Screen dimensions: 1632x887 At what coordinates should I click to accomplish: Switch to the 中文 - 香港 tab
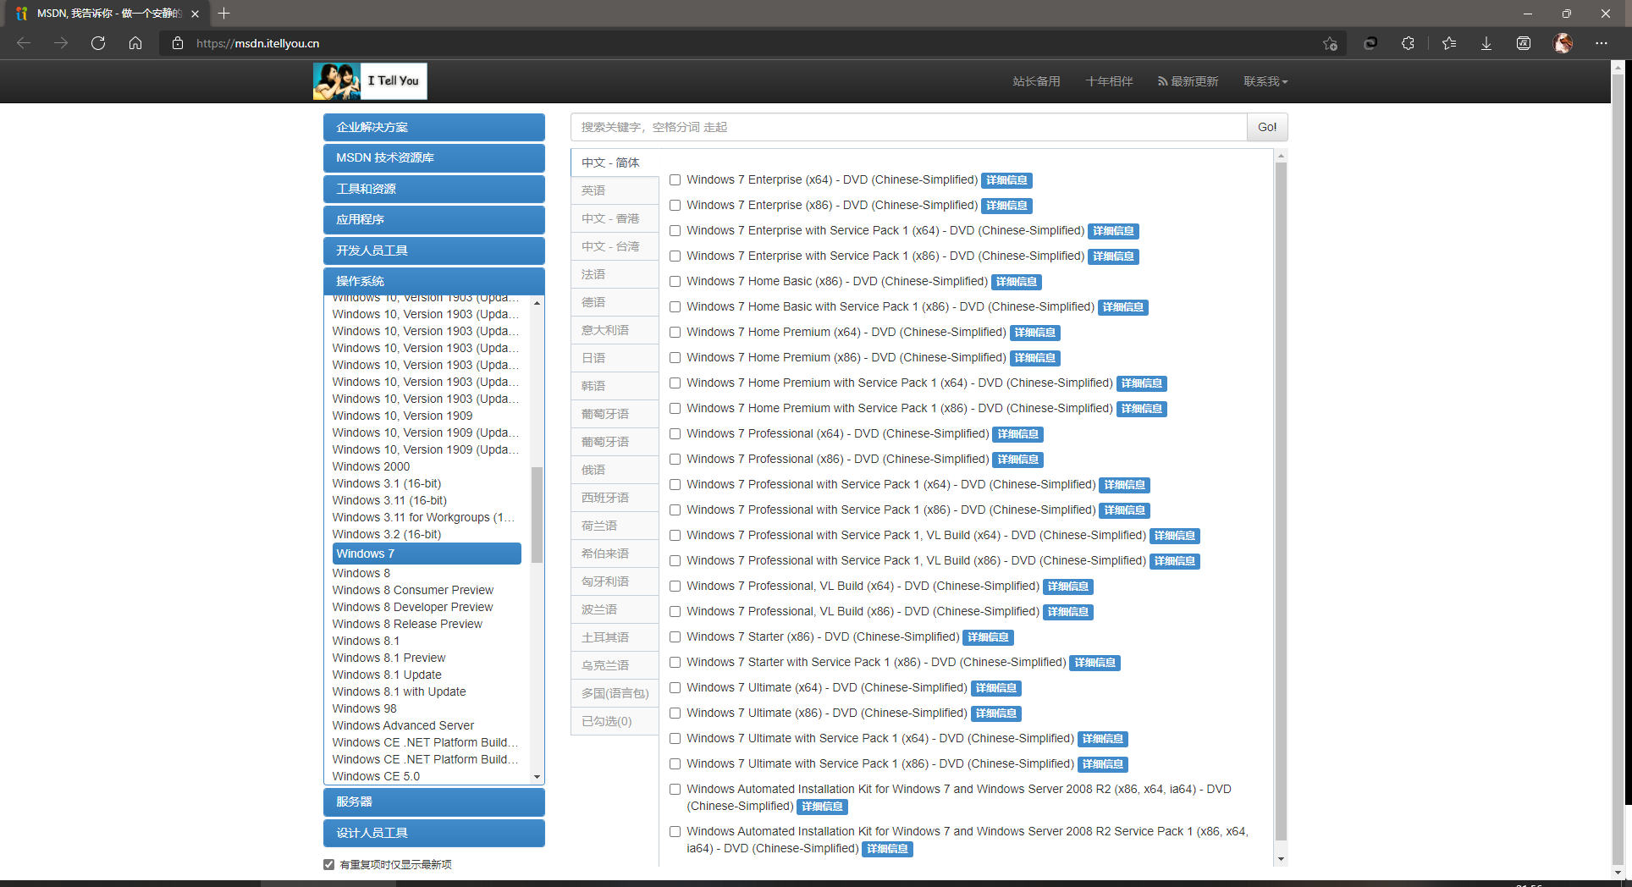[615, 218]
